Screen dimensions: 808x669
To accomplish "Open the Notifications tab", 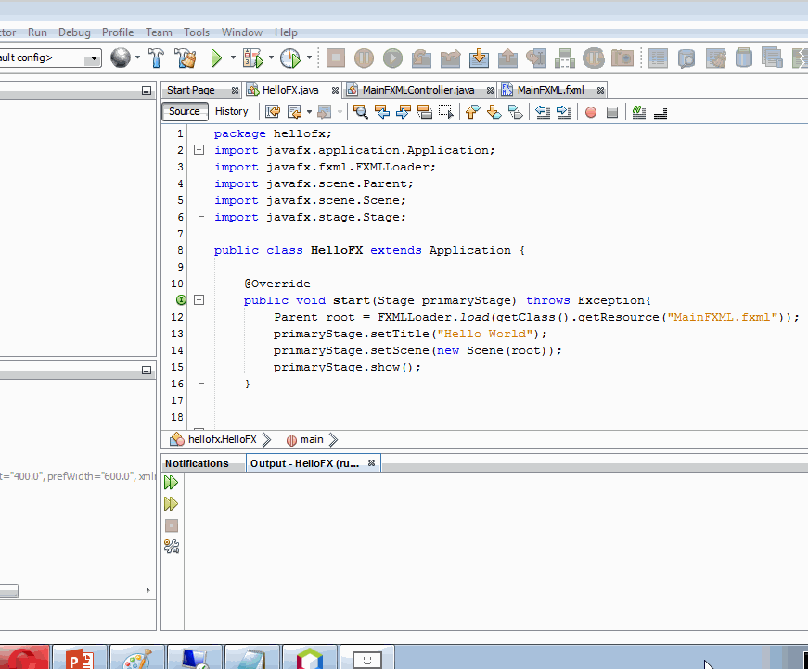I will coord(197,463).
